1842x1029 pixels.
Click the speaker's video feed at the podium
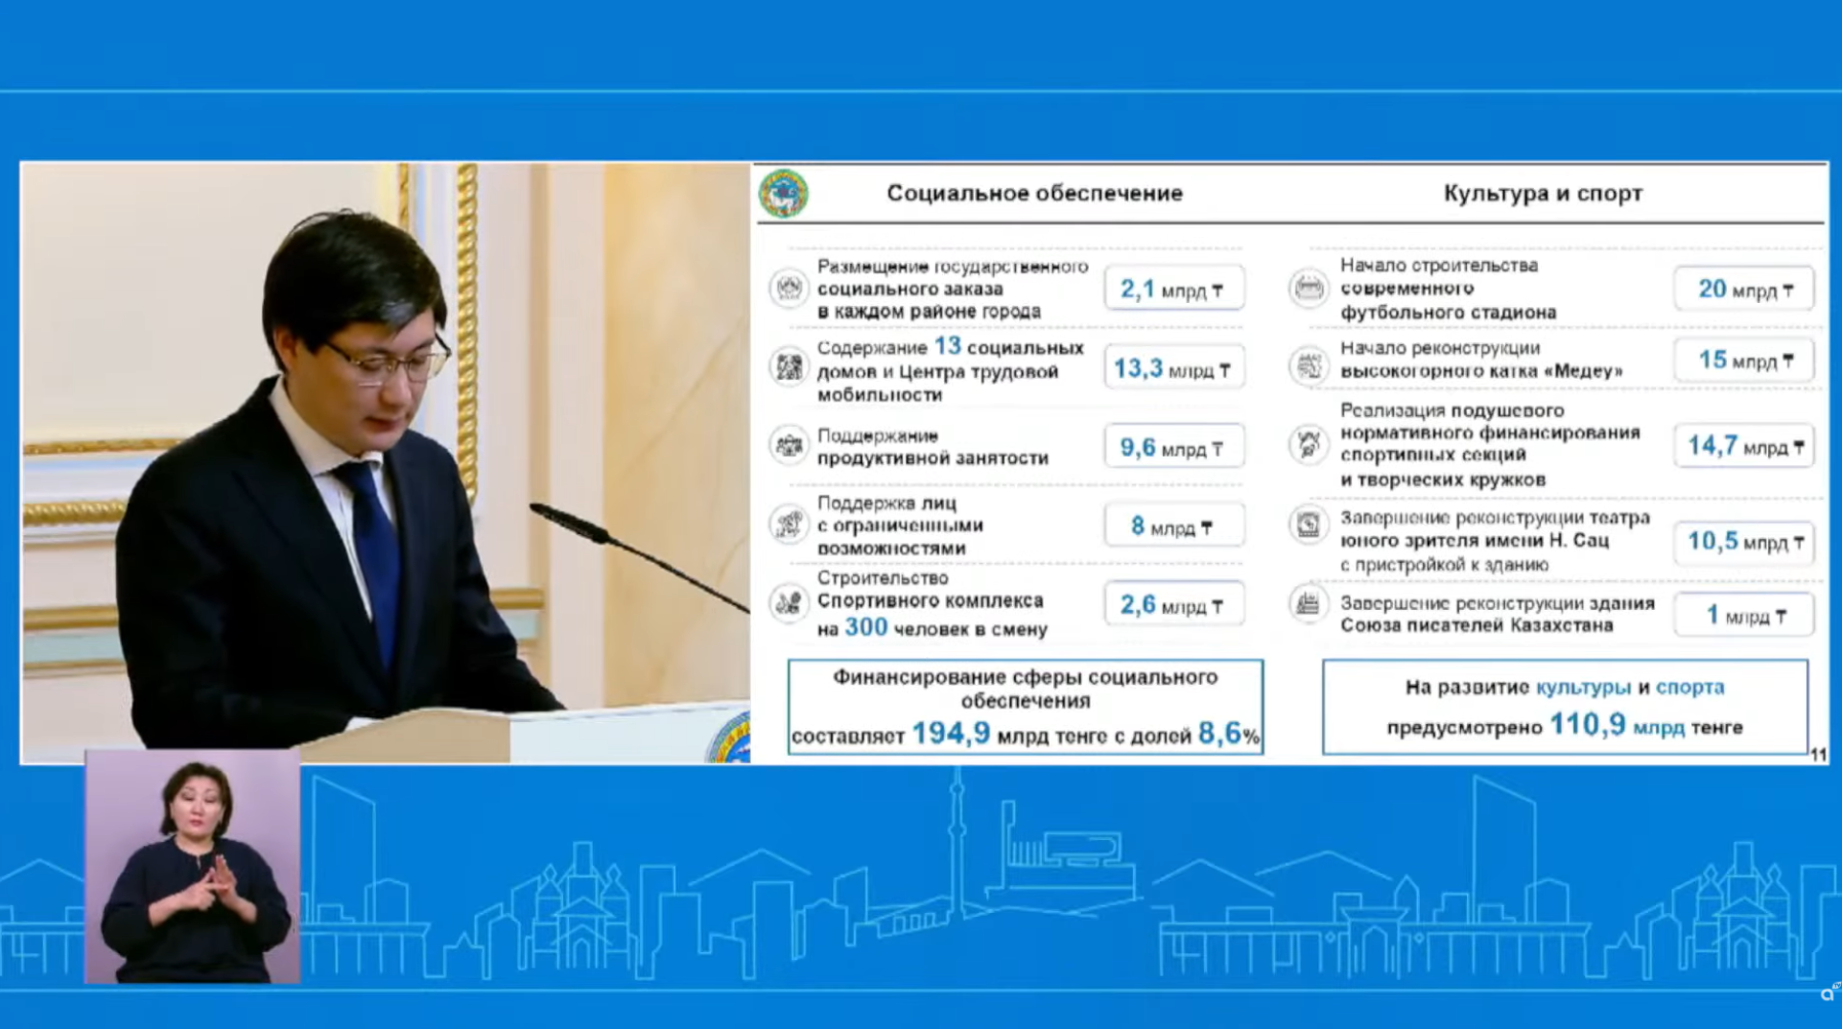coord(384,462)
